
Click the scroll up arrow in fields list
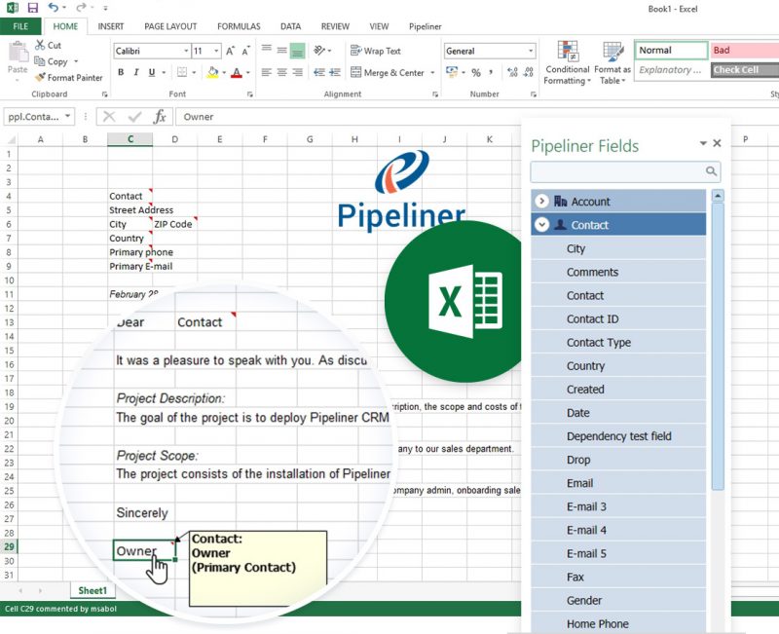coord(718,196)
